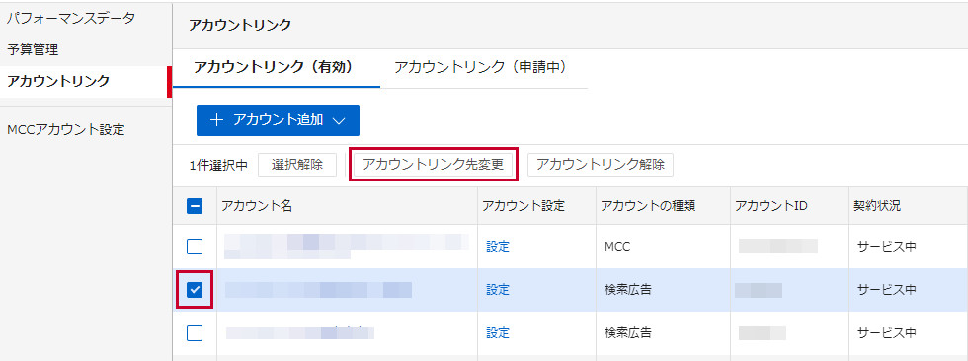
Task: Click the 選択解除 button
Action: (x=297, y=165)
